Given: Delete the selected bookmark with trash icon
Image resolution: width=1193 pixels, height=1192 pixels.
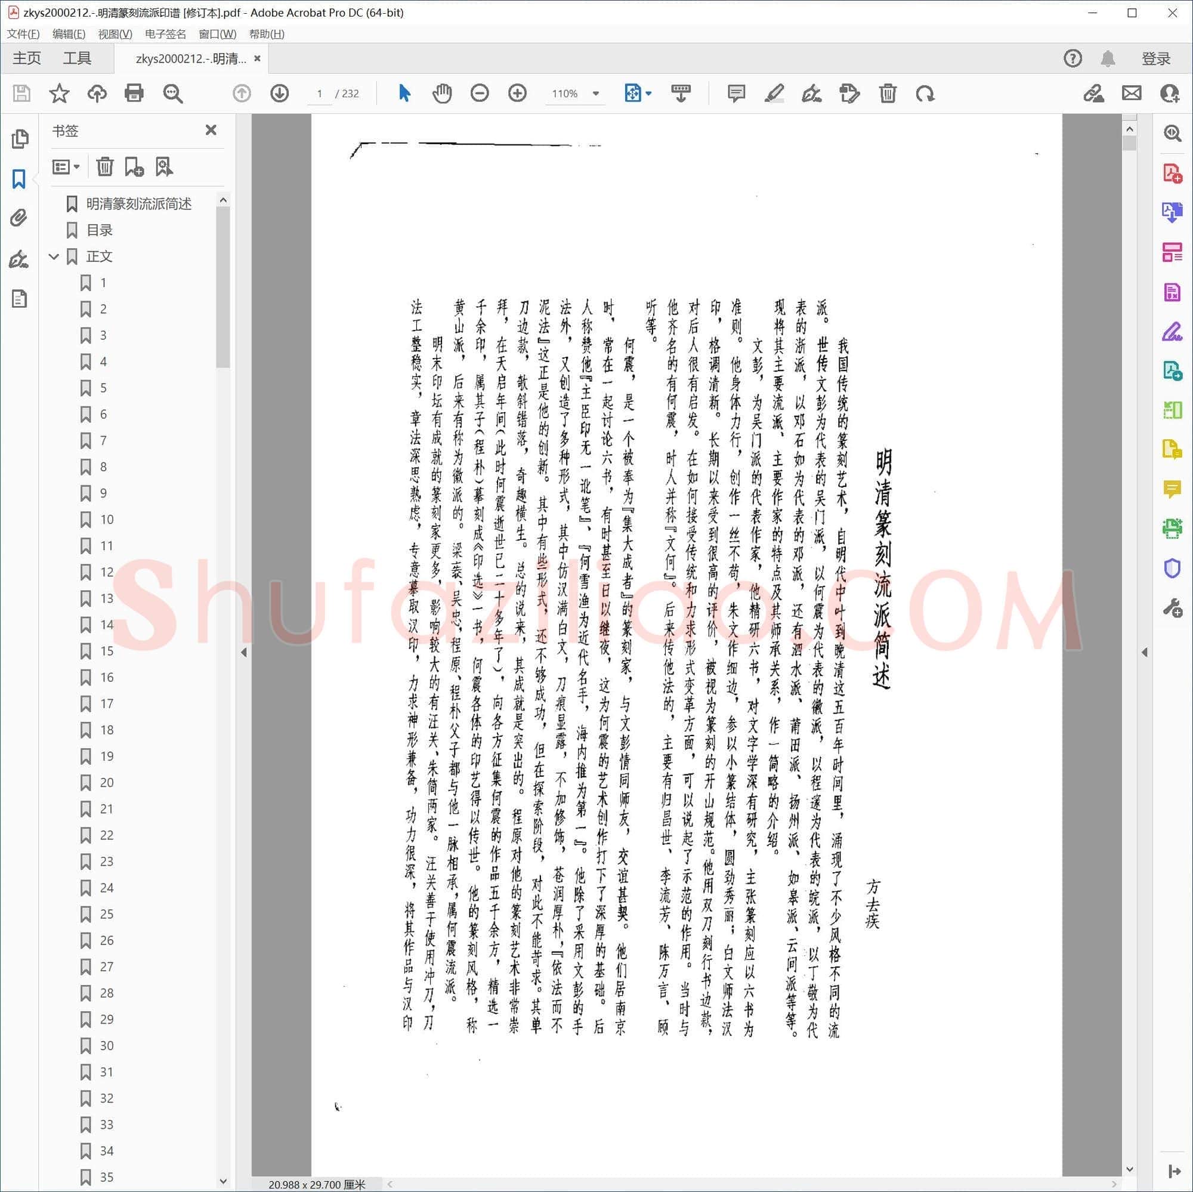Looking at the screenshot, I should coord(104,166).
